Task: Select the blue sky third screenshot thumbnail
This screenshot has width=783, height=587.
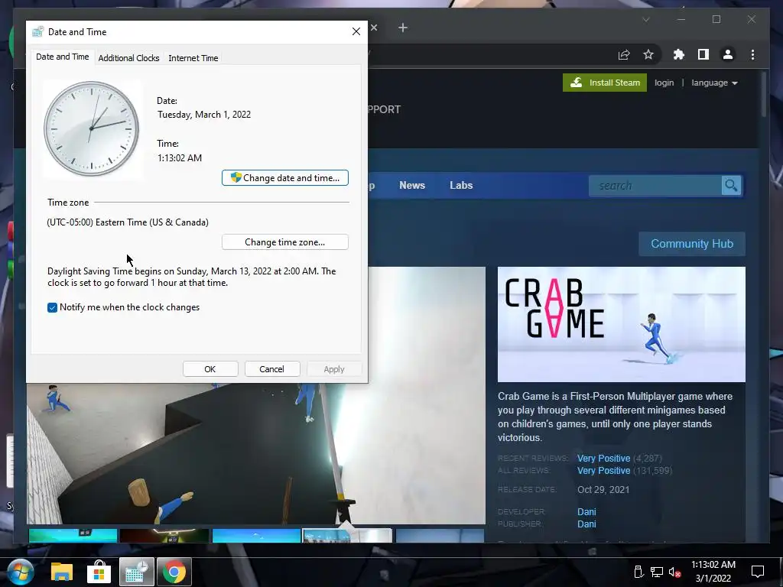Action: click(256, 536)
